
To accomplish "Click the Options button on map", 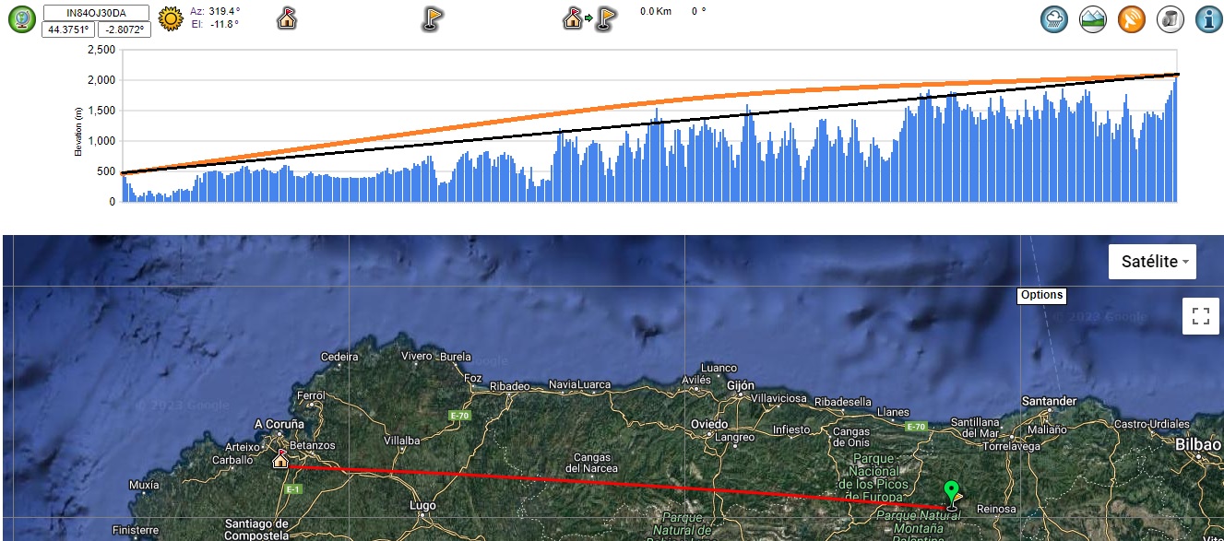I will coord(1041,296).
